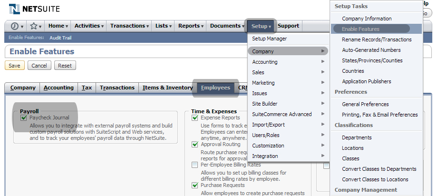
Task: Expand the Issues submenu
Action: pos(288,93)
